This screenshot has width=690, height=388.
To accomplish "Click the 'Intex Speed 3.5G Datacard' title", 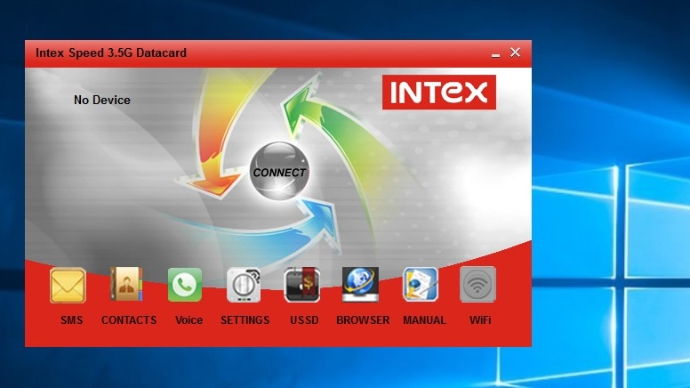I will [111, 53].
